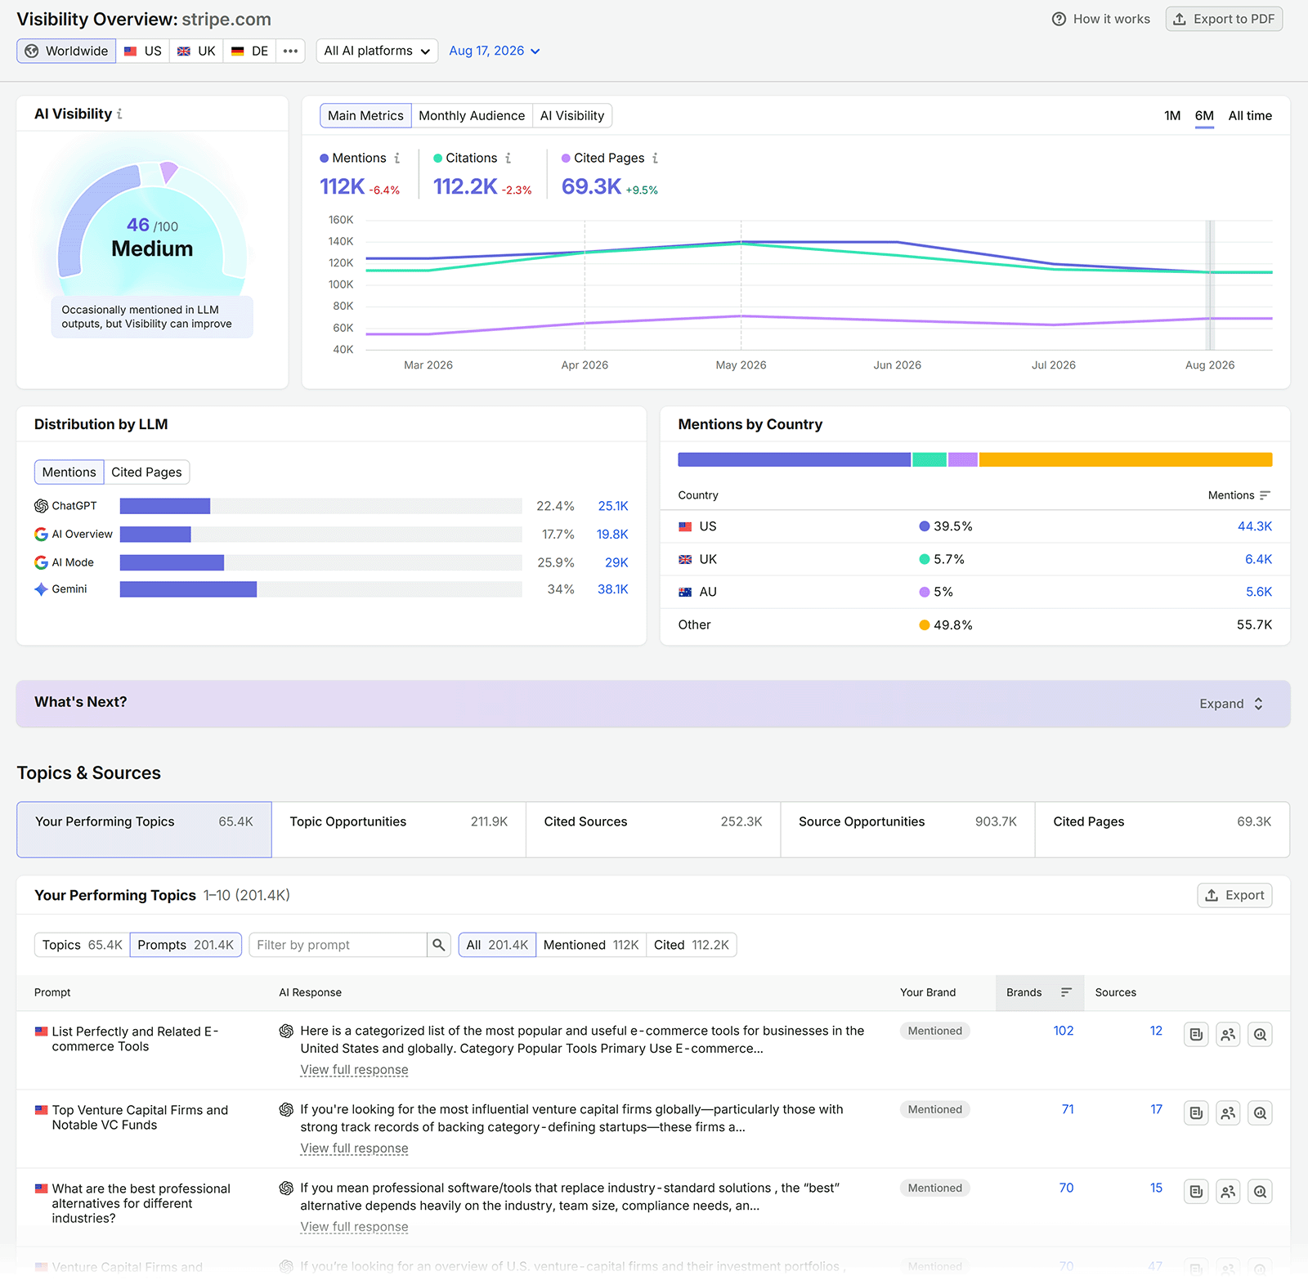1308x1280 pixels.
Task: Set chart range to All time
Action: (1250, 116)
